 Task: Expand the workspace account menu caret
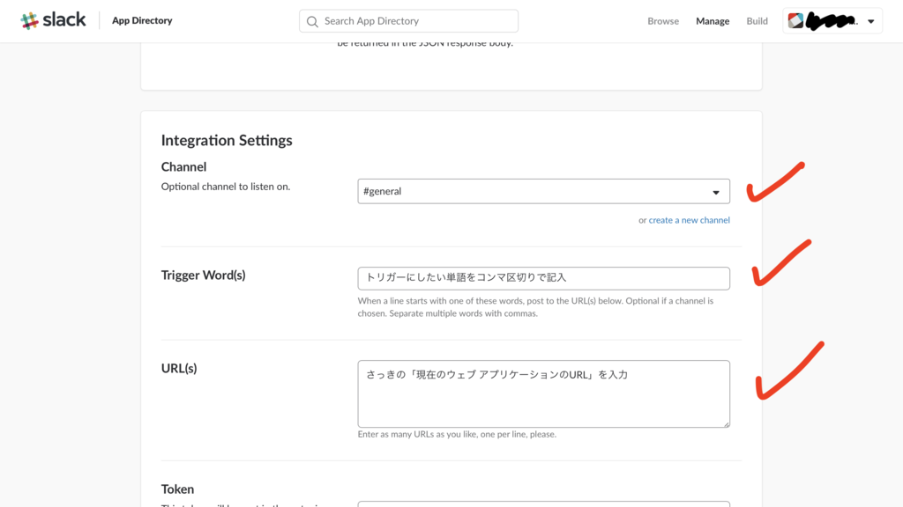(871, 21)
